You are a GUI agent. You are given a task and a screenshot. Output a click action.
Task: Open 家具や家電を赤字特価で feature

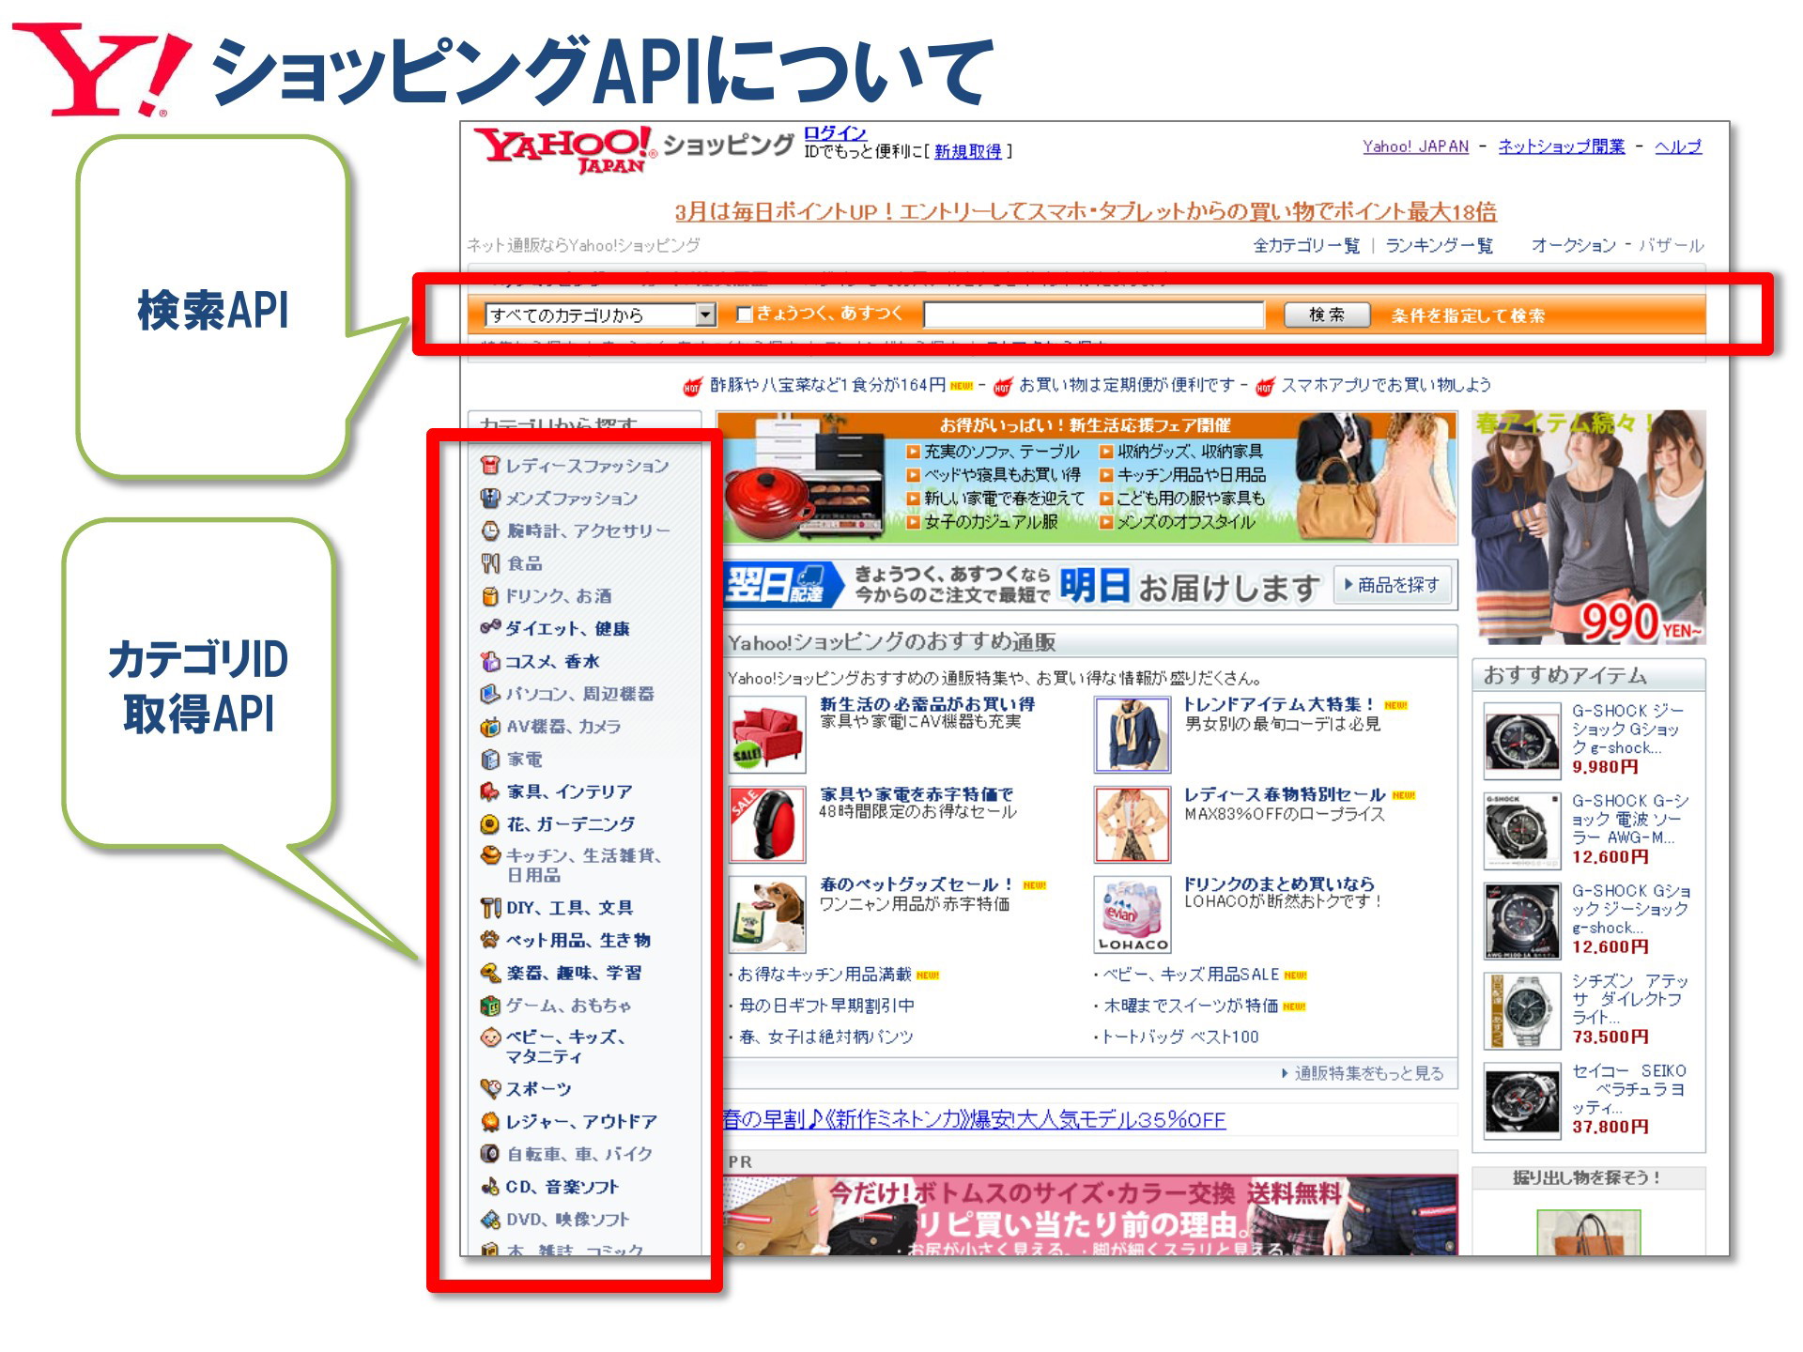click(x=916, y=794)
